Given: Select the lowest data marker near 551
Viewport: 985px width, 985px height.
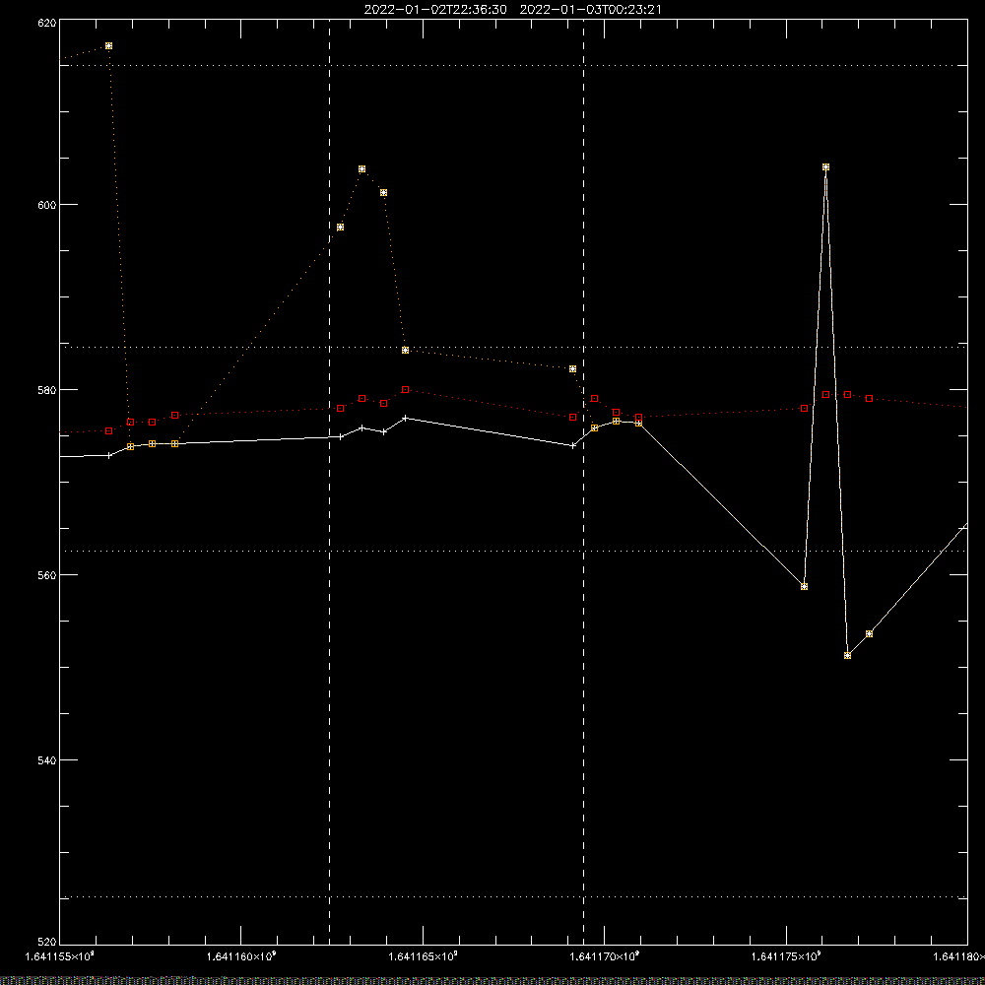Looking at the screenshot, I should pyautogui.click(x=847, y=655).
